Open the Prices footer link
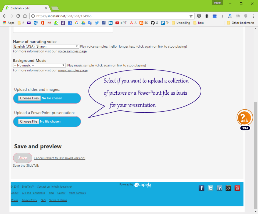Viewport: 258px width, 214px height. 15,200
